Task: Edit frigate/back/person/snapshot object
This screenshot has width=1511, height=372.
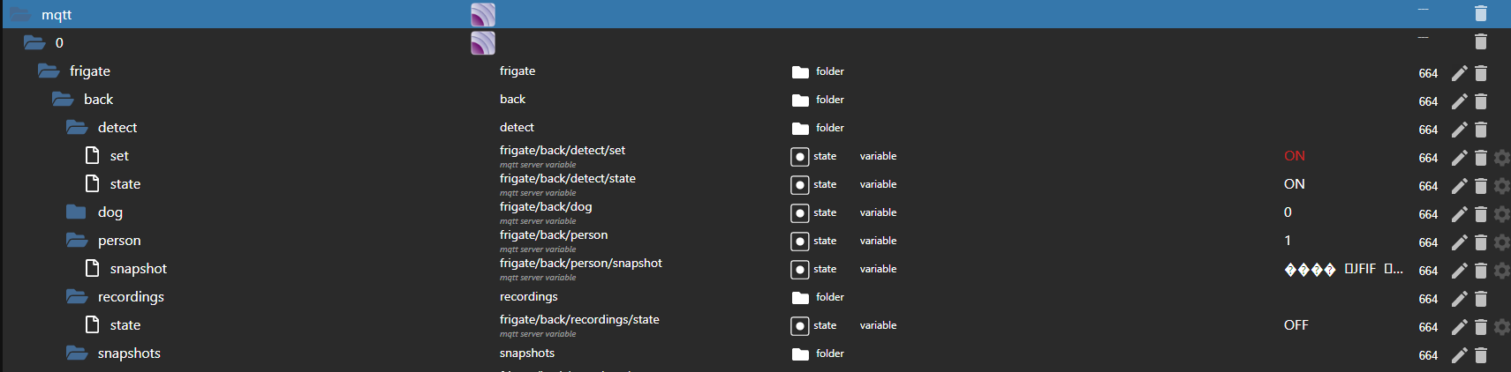Action: 1459,271
